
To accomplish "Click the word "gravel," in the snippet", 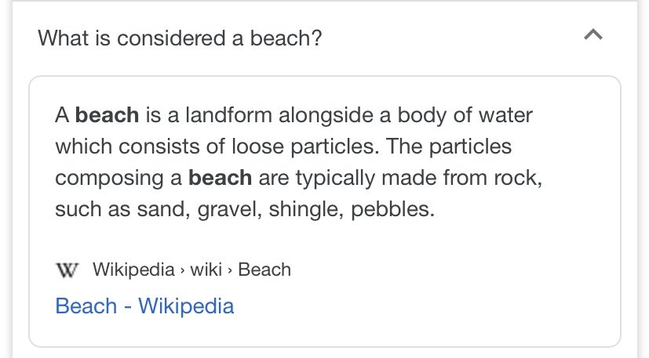I will coord(230,209).
